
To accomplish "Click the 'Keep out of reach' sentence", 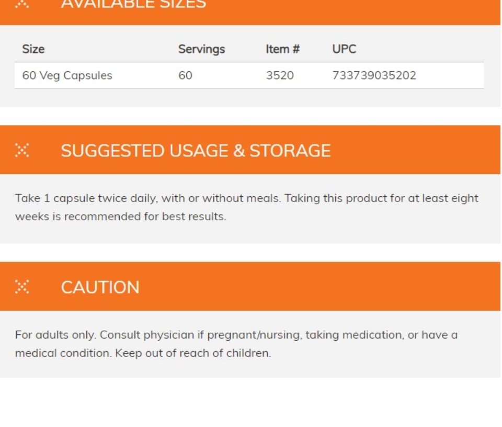I will pyautogui.click(x=193, y=353).
